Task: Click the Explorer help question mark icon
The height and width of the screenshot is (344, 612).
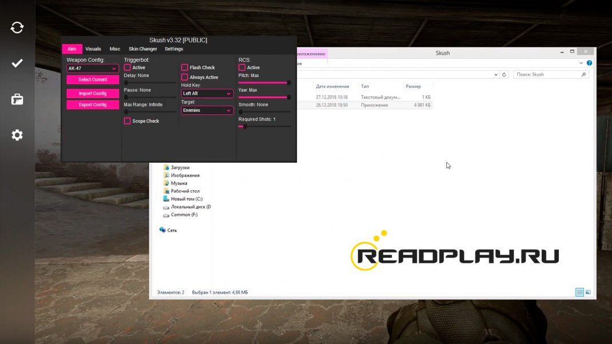Action: point(589,63)
